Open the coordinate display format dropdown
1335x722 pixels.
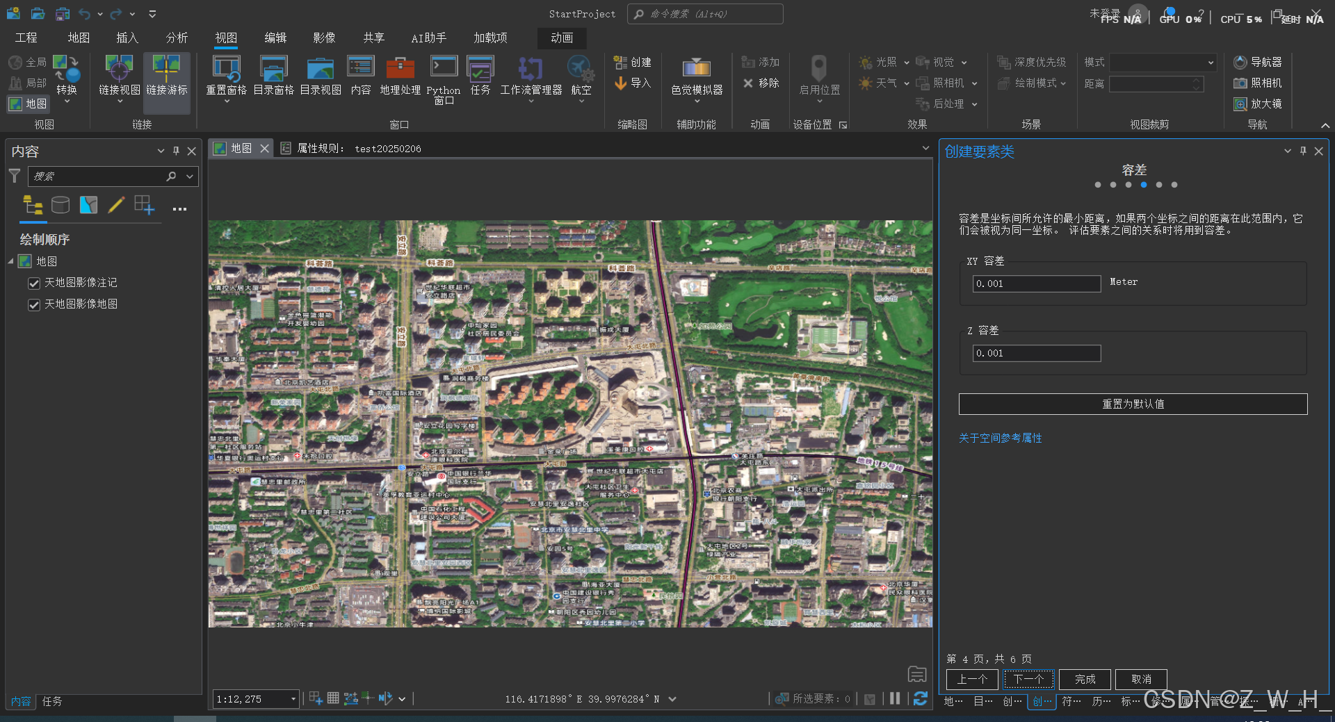(x=672, y=699)
